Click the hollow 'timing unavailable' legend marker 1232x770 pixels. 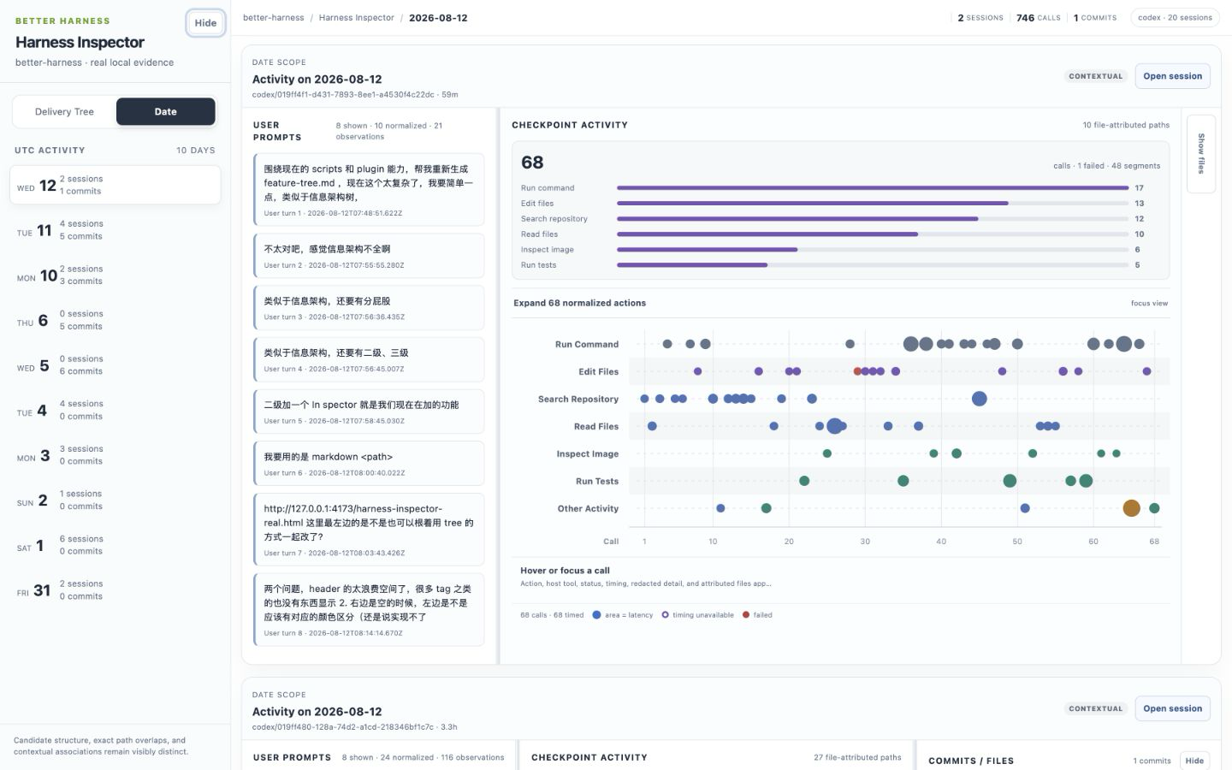tap(665, 615)
